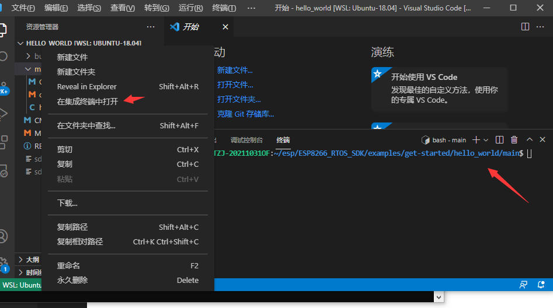Kill terminal with trash icon
553x308 pixels.
click(514, 140)
